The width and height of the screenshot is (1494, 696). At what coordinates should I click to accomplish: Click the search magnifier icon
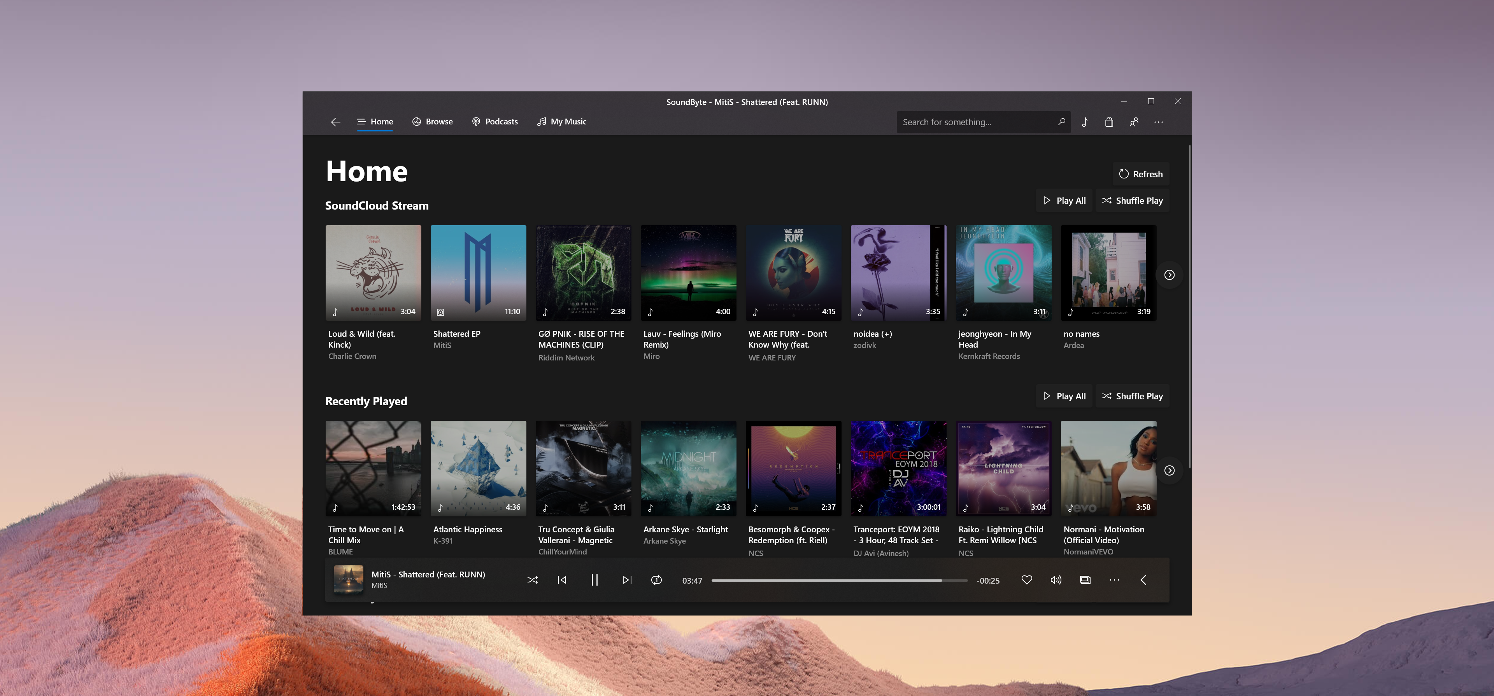(1061, 122)
